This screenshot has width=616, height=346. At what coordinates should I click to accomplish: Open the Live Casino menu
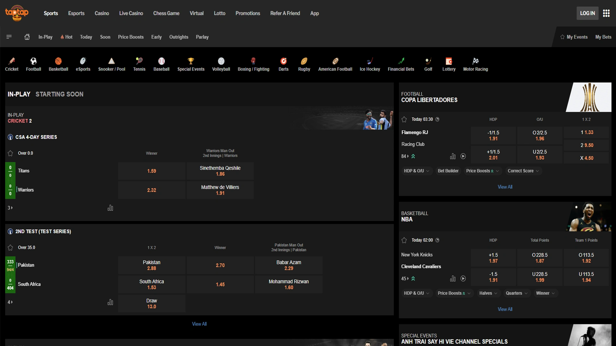131,13
